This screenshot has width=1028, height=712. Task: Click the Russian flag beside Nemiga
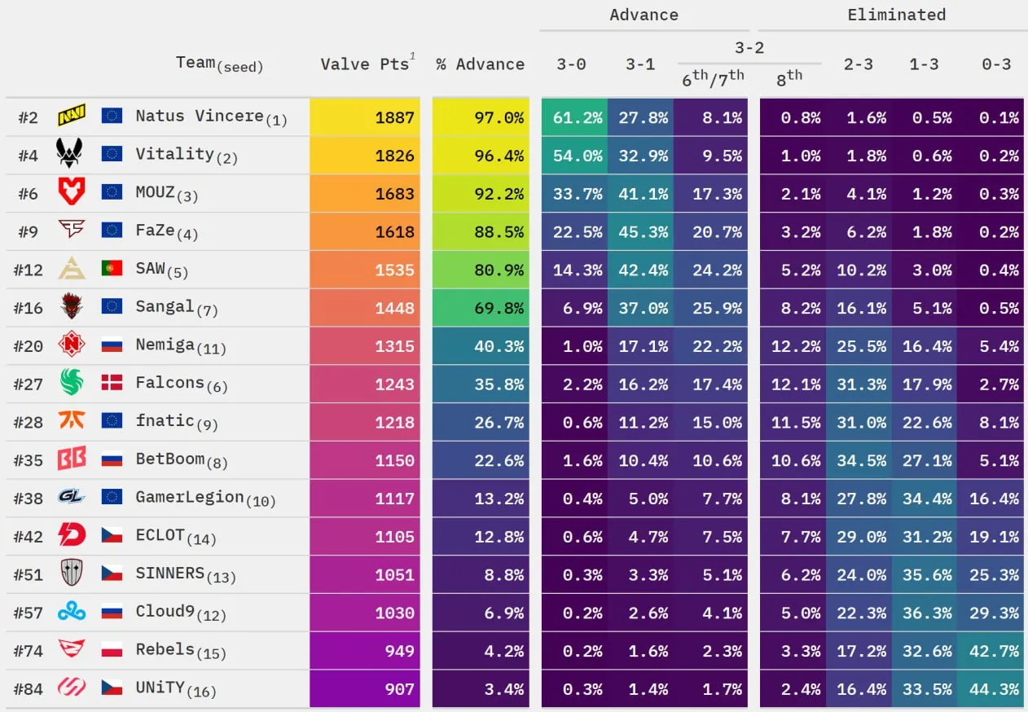click(112, 345)
